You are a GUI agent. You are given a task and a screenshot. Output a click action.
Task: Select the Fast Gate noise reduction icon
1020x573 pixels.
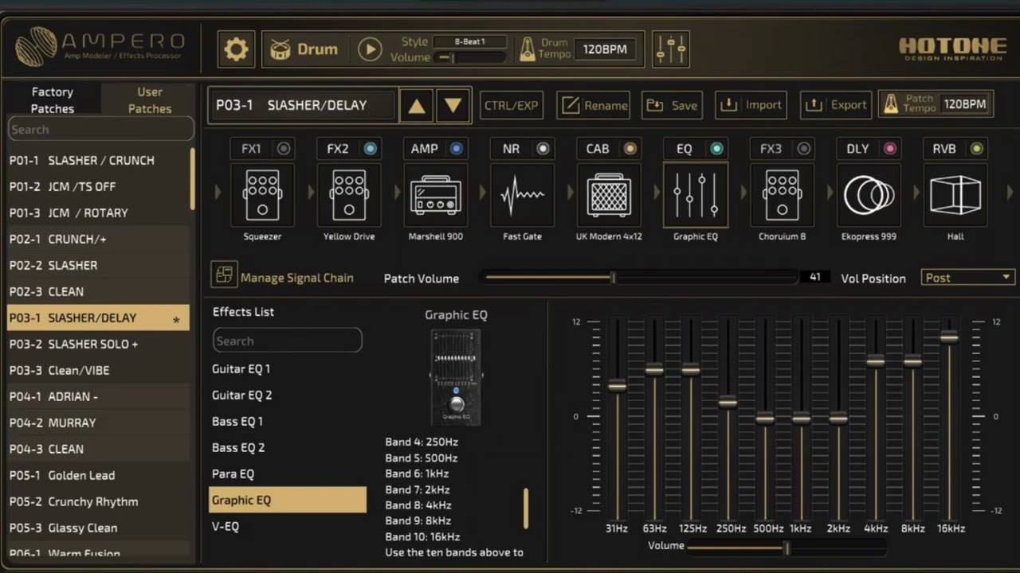coord(522,195)
